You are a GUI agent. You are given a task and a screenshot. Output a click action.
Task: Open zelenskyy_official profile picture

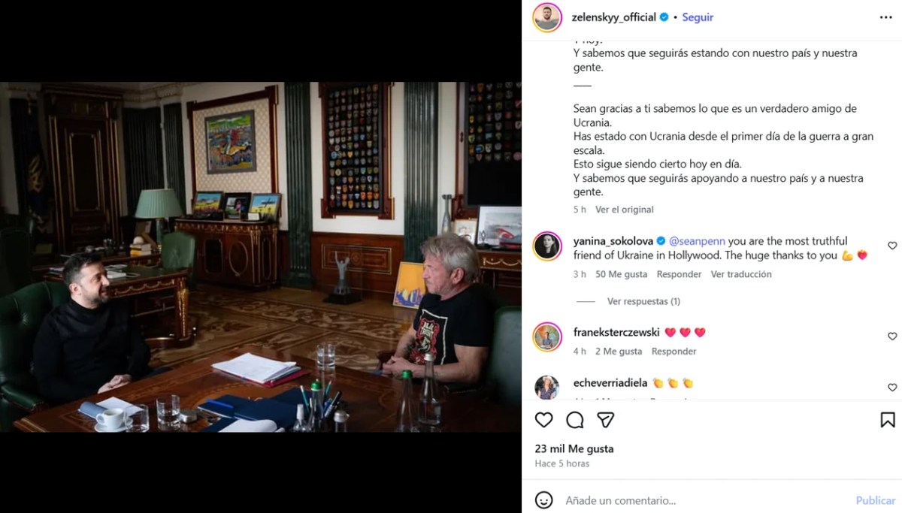click(x=547, y=17)
